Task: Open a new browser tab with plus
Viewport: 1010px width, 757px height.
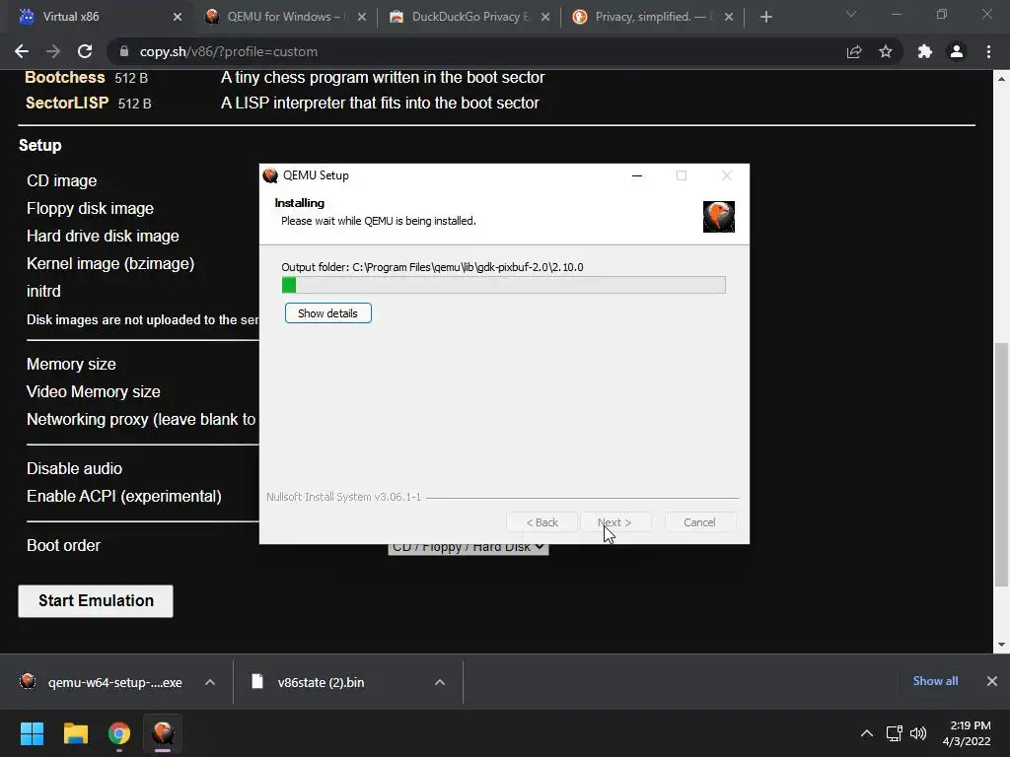Action: [765, 17]
